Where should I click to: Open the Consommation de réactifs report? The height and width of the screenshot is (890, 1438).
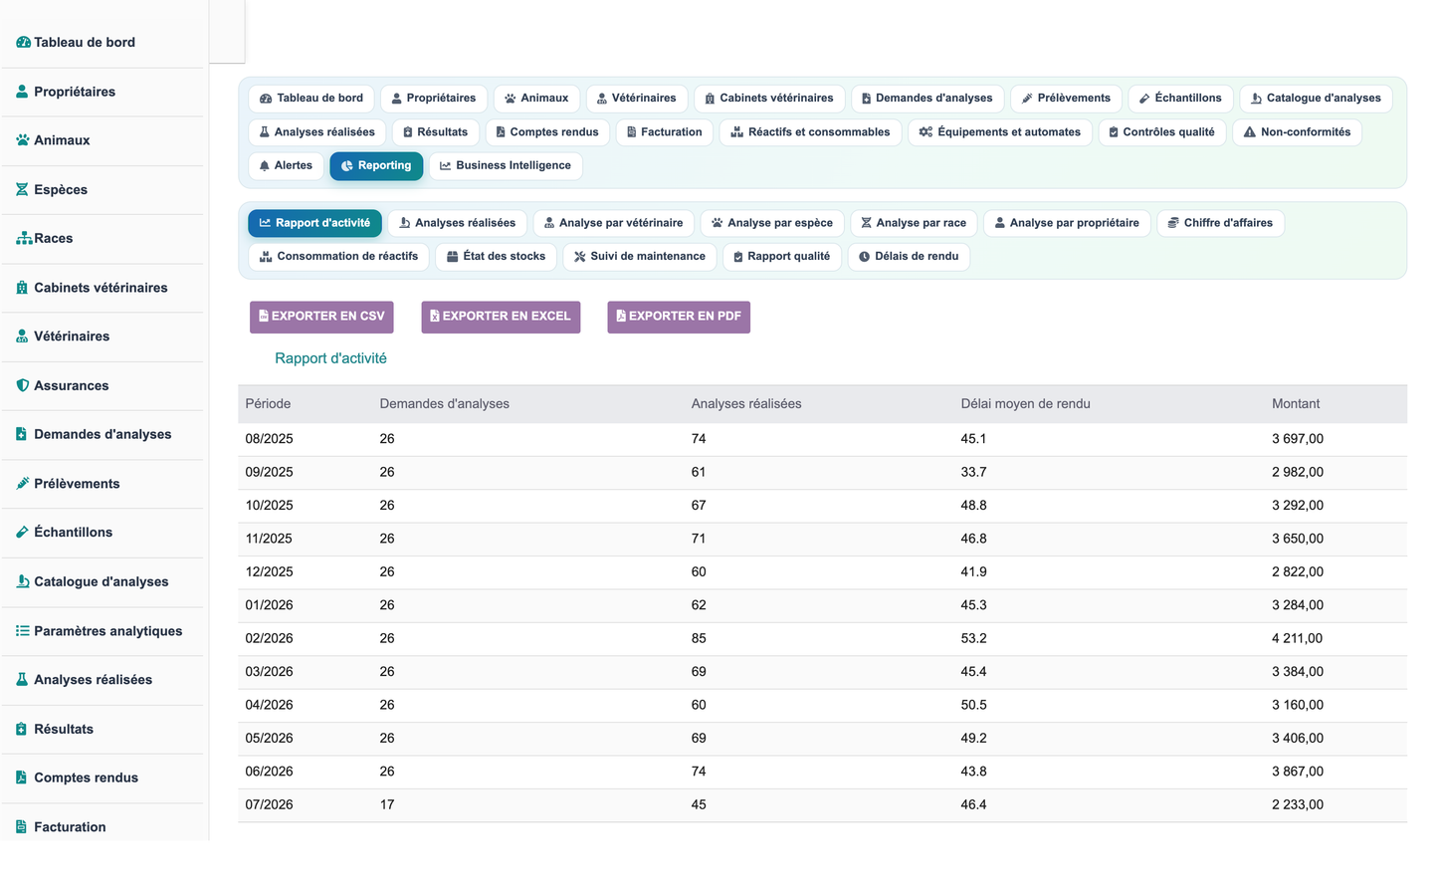coord(339,257)
